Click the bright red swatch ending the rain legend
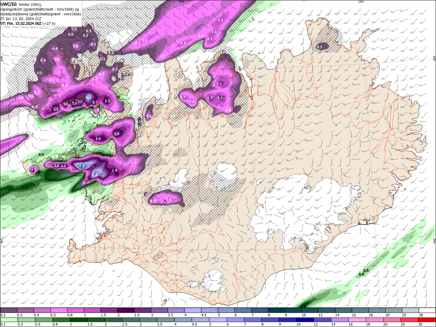Image resolution: width=436 pixels, height=327 pixels. point(427,320)
